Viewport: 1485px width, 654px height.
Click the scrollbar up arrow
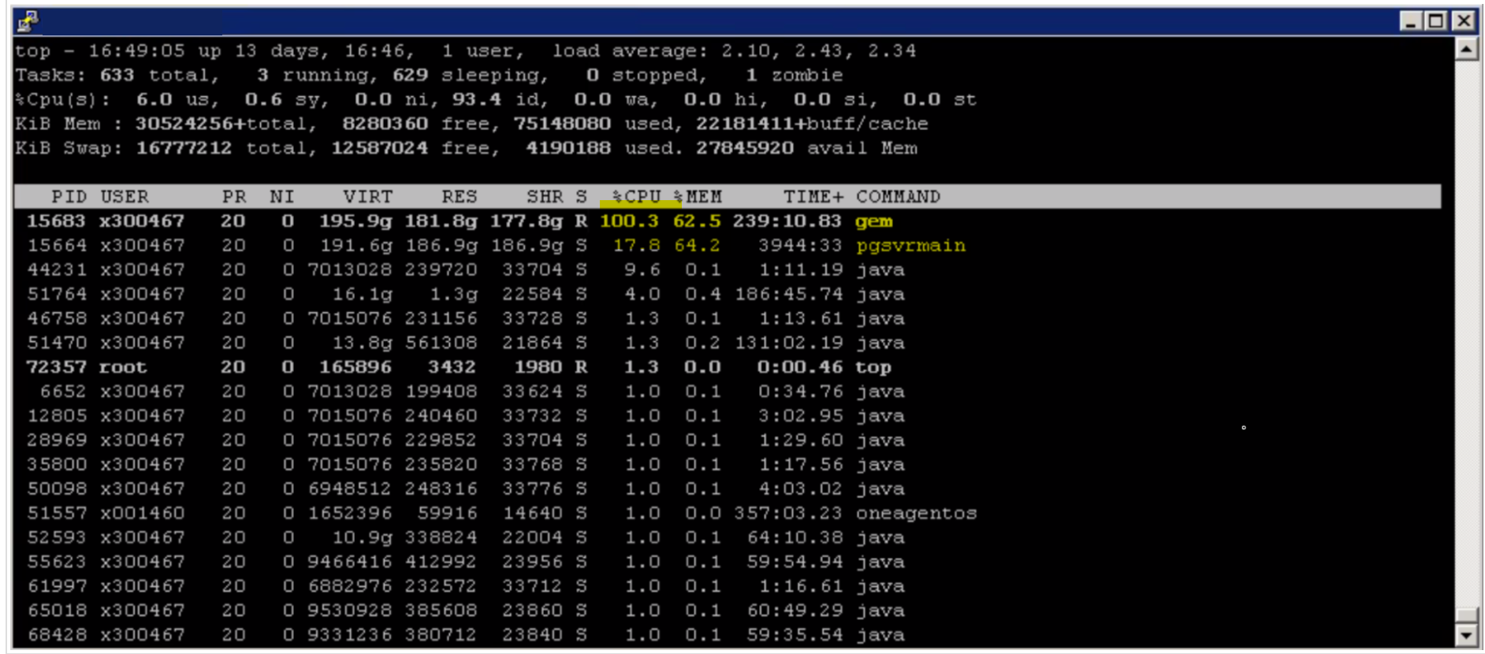(1466, 50)
